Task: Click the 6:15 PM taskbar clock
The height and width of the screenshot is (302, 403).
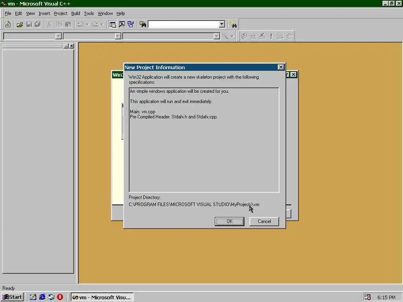Action: 386,297
